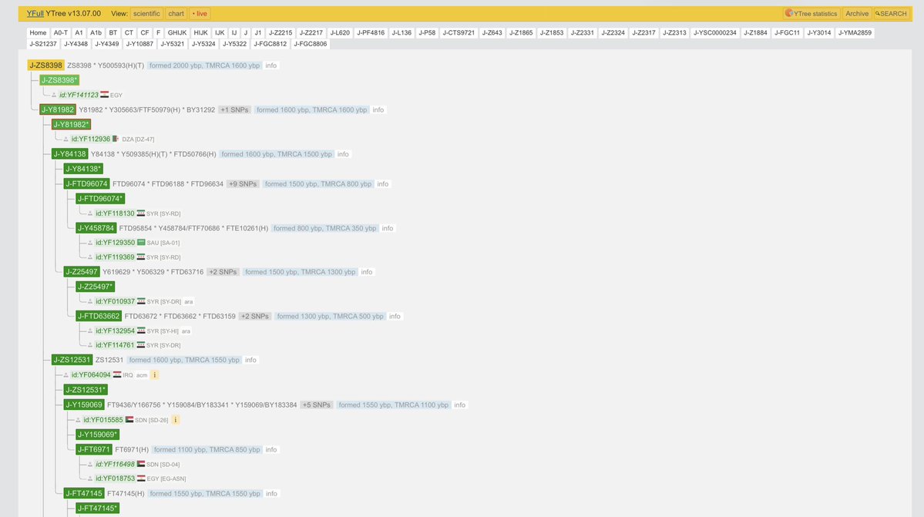Screen dimensions: 924x517
Task: Click the Egypt flag next to YF141123
Action: coord(104,94)
